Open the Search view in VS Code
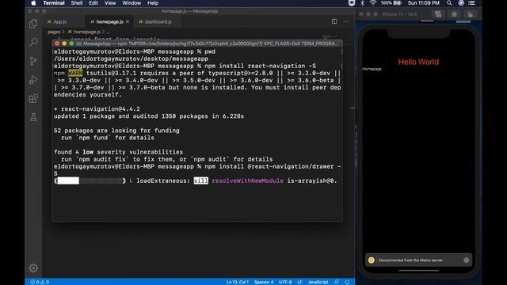This screenshot has width=507, height=285. tap(33, 42)
